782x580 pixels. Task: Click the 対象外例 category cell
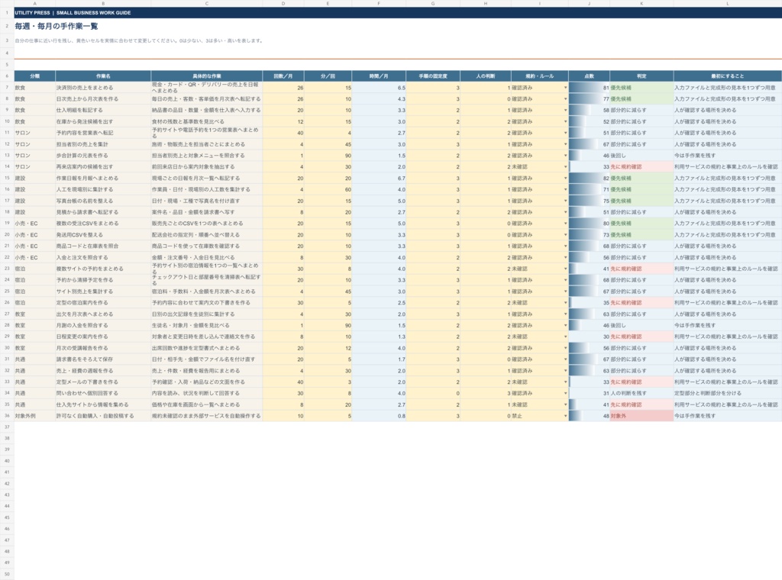[35, 416]
